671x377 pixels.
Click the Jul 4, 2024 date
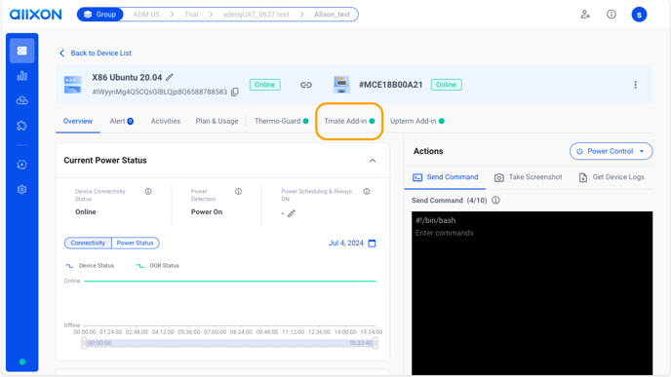click(346, 244)
